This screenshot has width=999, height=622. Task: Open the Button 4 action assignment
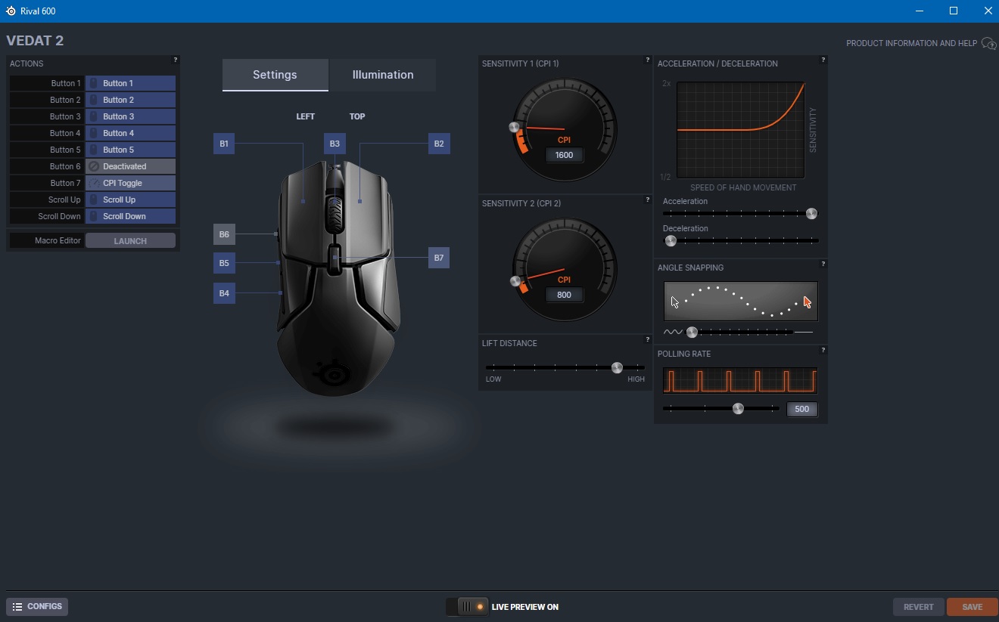130,133
